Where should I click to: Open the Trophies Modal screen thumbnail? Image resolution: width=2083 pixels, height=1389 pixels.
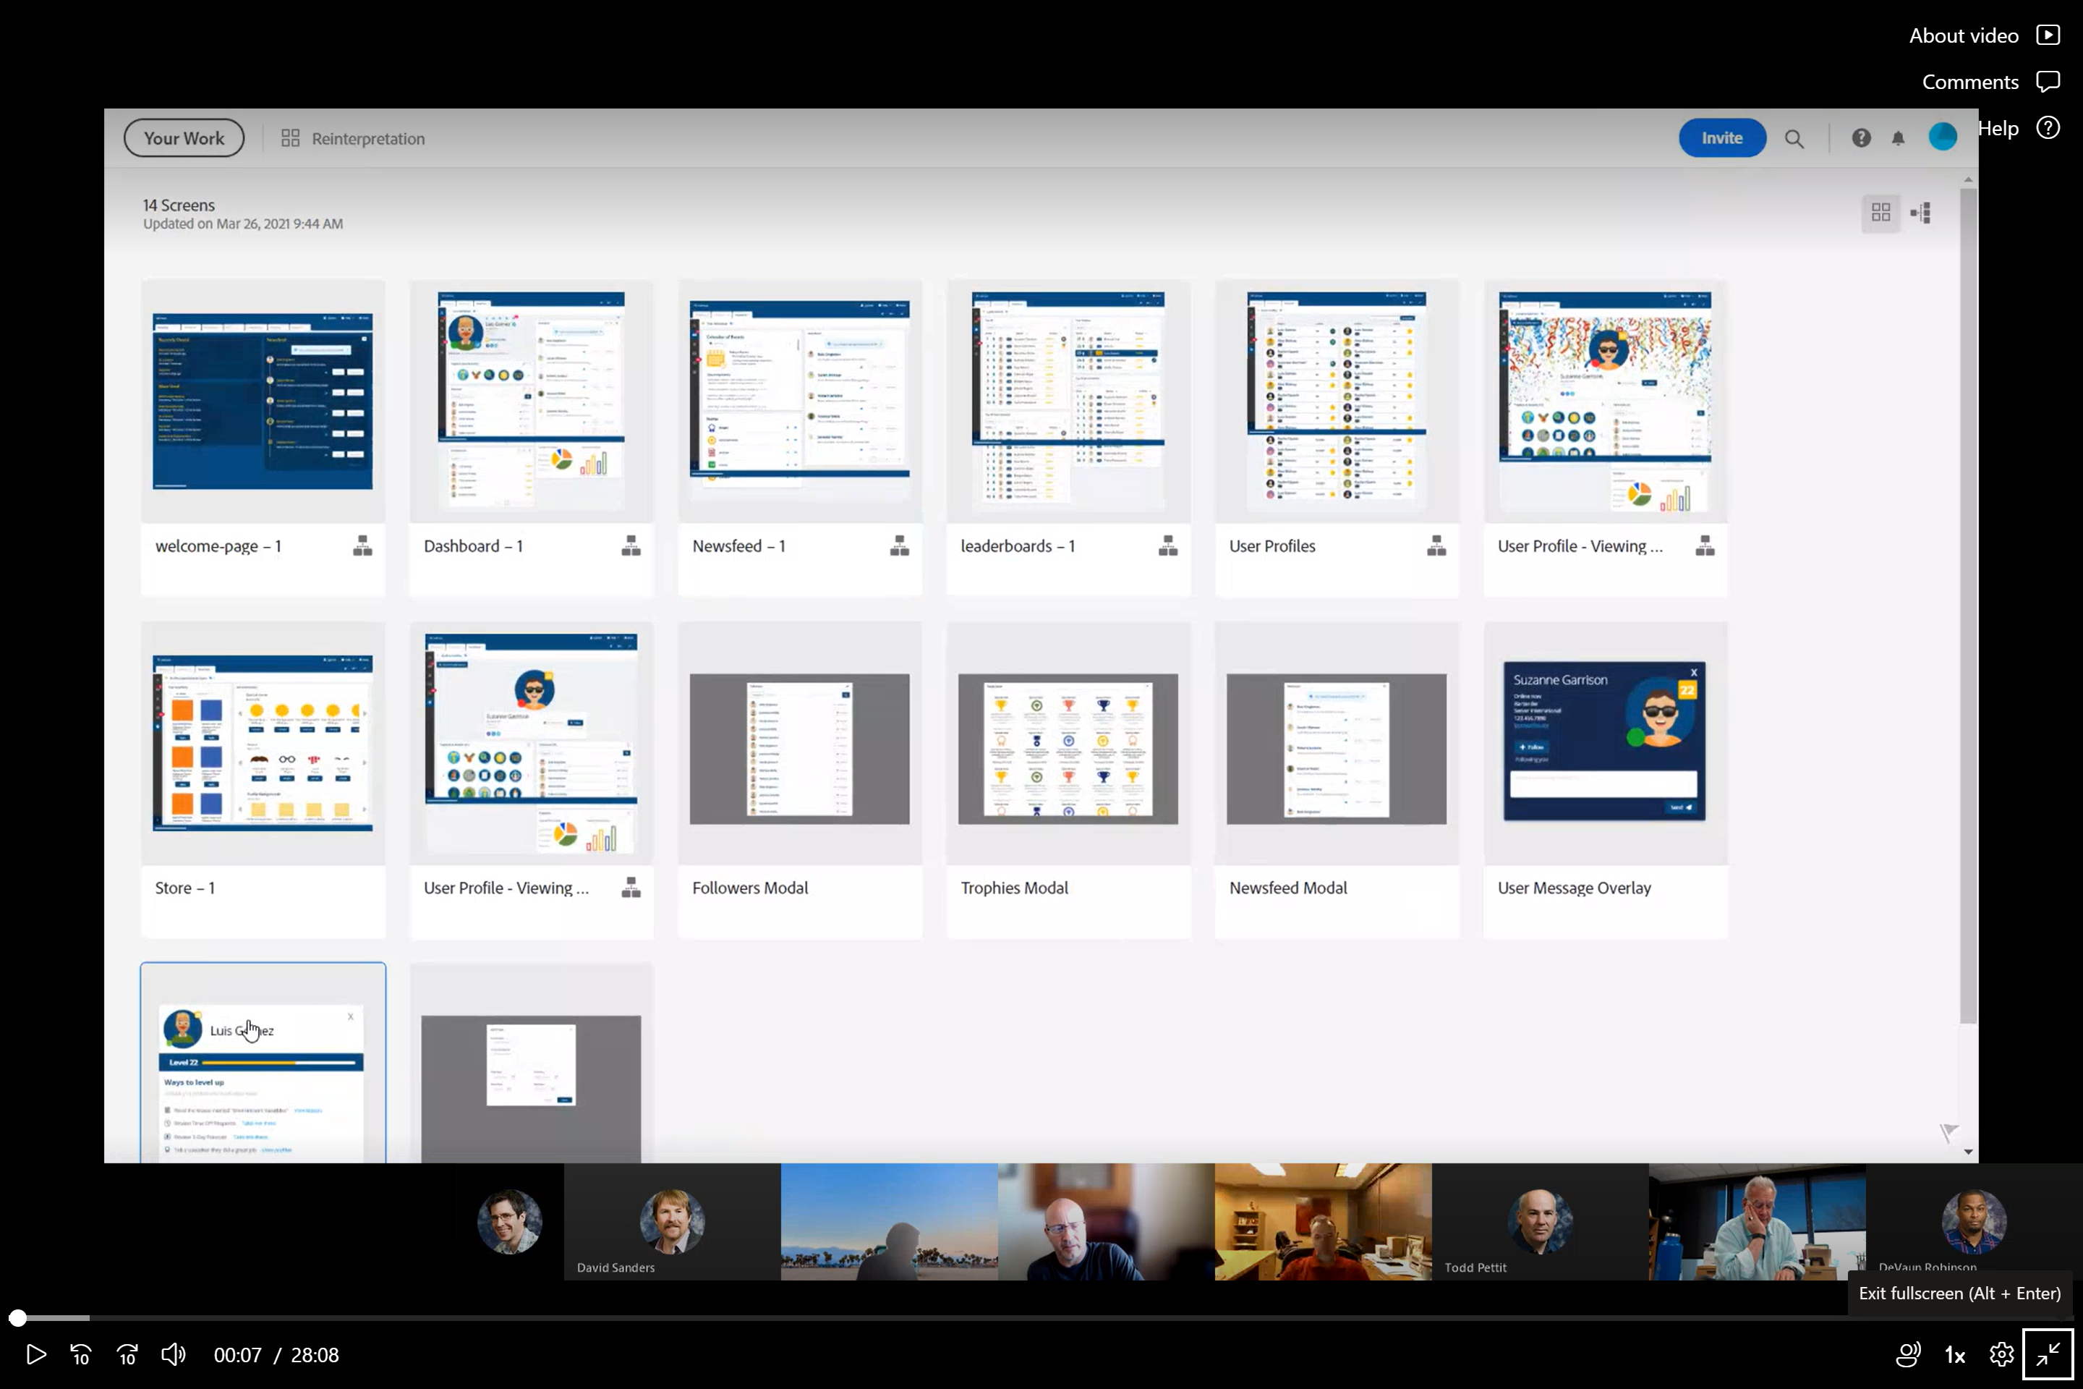click(1068, 749)
